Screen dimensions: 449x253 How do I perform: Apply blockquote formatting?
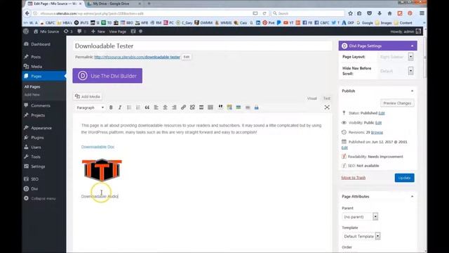(x=147, y=108)
